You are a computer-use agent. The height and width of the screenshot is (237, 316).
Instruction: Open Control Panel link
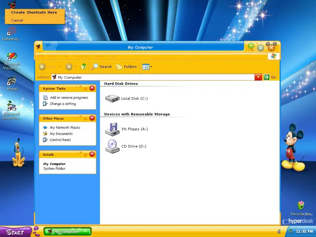click(60, 140)
